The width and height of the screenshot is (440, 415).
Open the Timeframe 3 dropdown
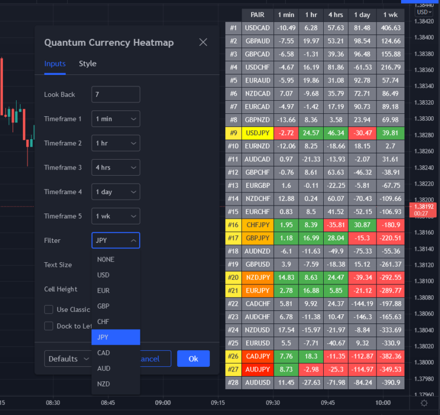pos(115,167)
